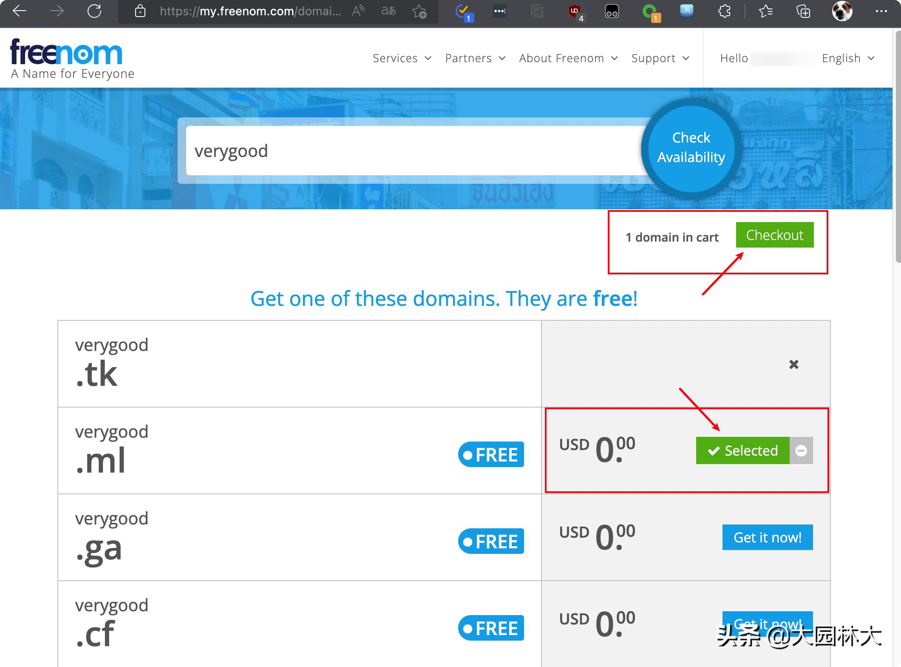Open browser Extensions puzzle icon
This screenshot has height=667, width=901.
tap(724, 11)
